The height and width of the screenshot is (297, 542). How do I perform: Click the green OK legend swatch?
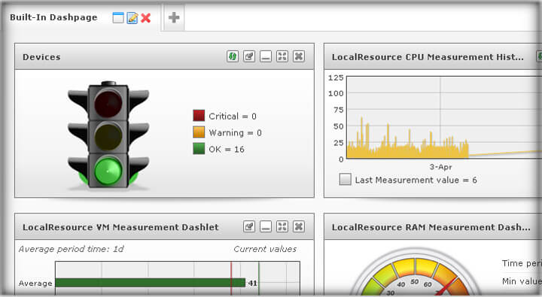pos(199,149)
